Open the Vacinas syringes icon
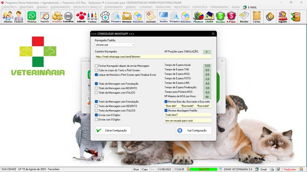This screenshot has height=172, width=307. (x=92, y=17)
